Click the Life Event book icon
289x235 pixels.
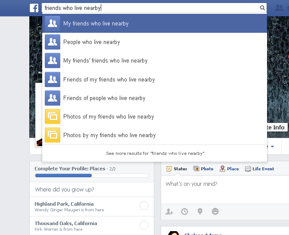(248, 169)
